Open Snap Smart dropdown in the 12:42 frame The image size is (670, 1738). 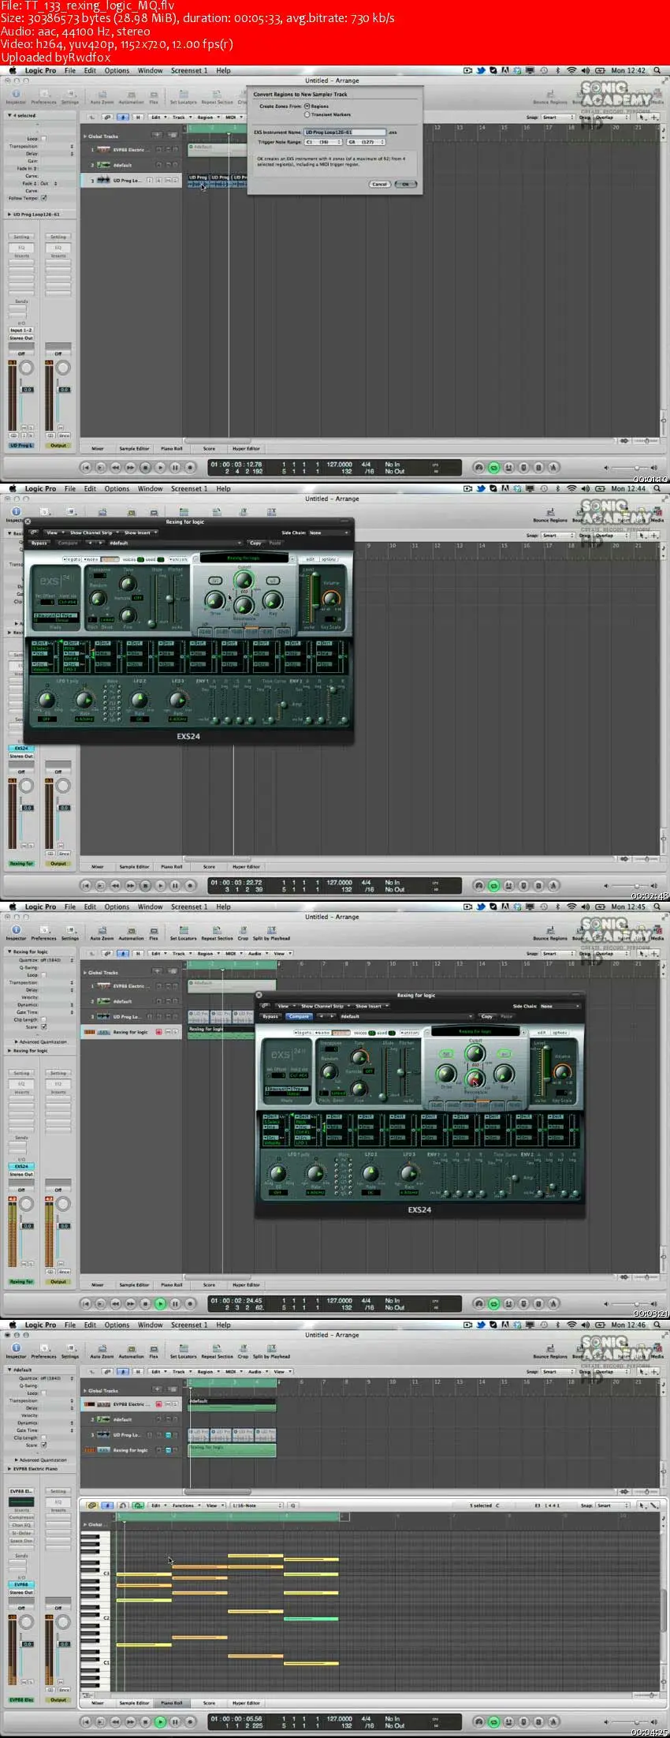click(558, 117)
